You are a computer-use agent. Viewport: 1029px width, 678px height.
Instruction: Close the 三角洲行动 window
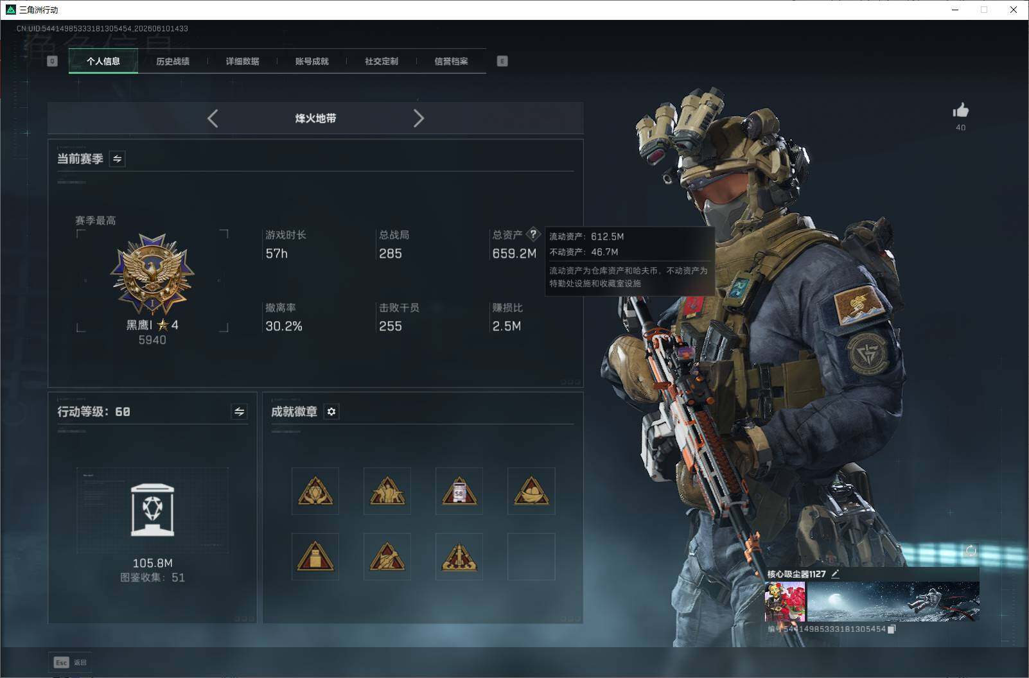pyautogui.click(x=1014, y=10)
